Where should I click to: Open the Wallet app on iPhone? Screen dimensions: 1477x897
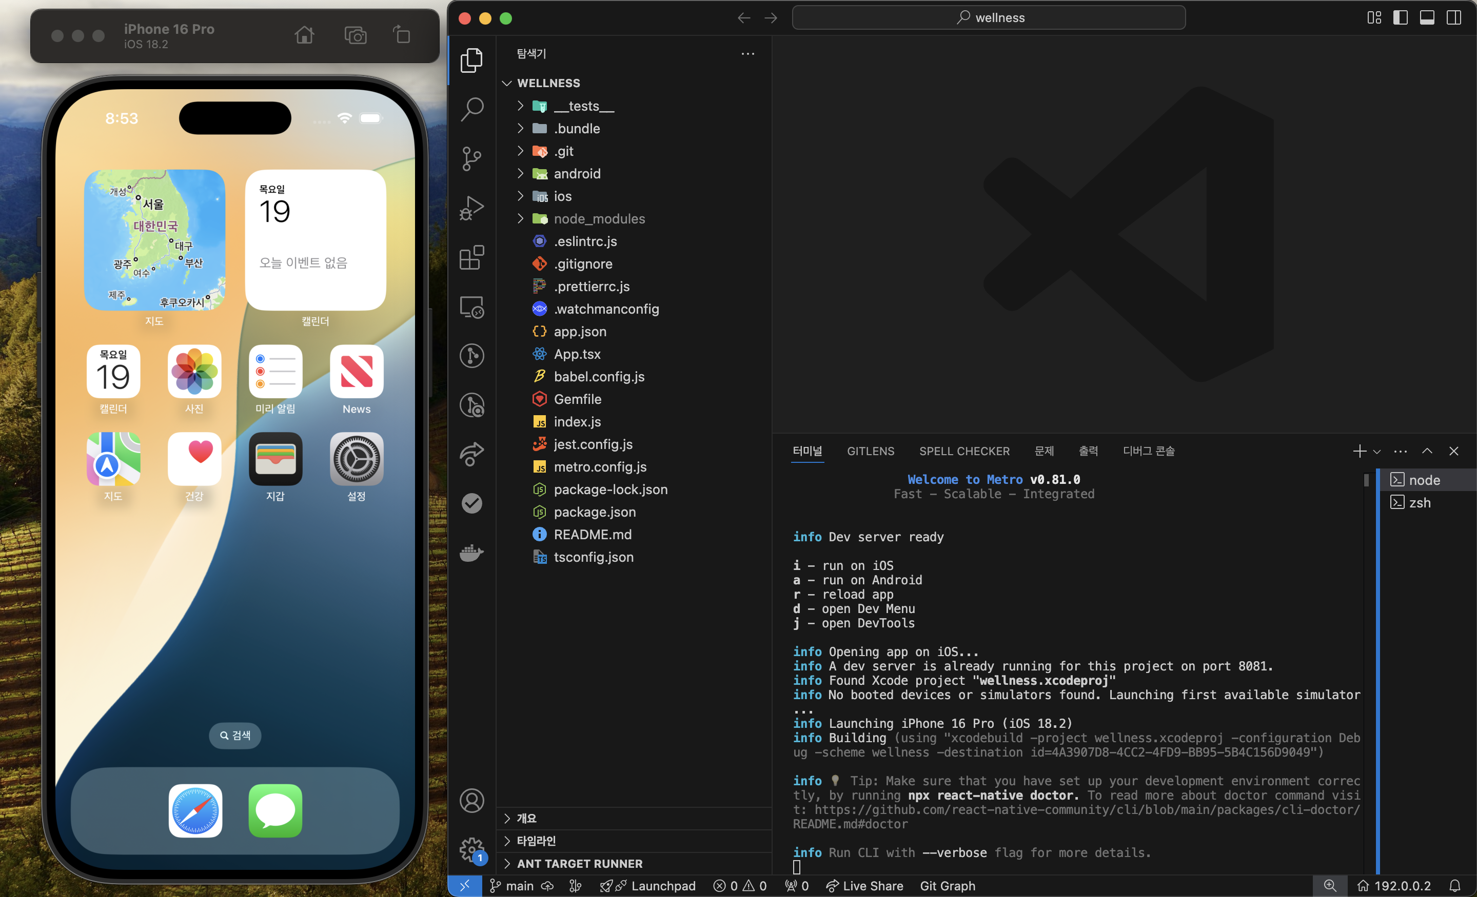[x=275, y=459]
